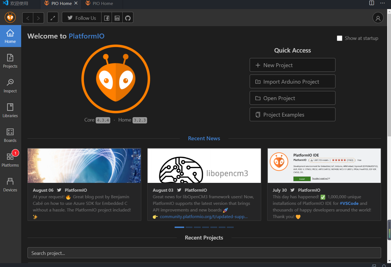This screenshot has width=391, height=267.
Task: Open the Boards sidebar section
Action: [10, 135]
